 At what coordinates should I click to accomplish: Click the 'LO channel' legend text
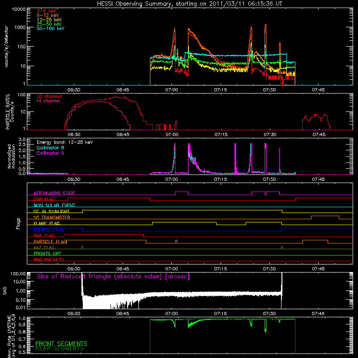click(x=49, y=96)
